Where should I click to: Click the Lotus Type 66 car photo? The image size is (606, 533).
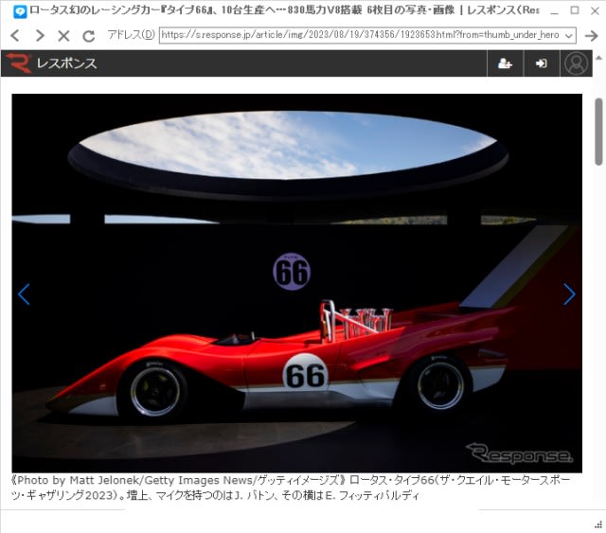pyautogui.click(x=296, y=283)
